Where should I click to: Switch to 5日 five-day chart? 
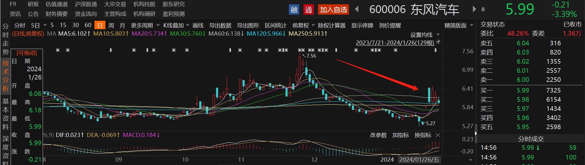(35, 25)
